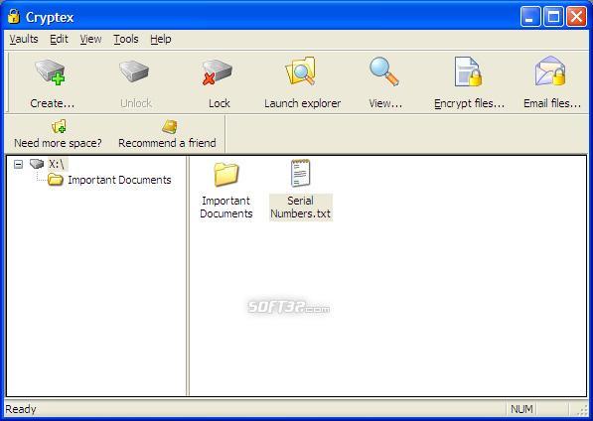This screenshot has height=421, width=593.
Task: Maximize the Cryptex window
Action: tap(553, 17)
